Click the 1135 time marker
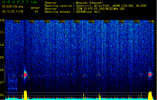 [x=77, y=21]
